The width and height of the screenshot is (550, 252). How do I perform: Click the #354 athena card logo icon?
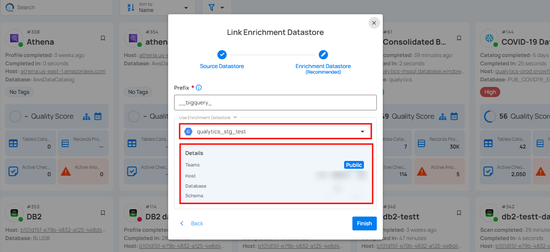tap(133, 38)
